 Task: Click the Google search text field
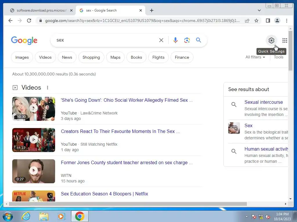pos(106,40)
